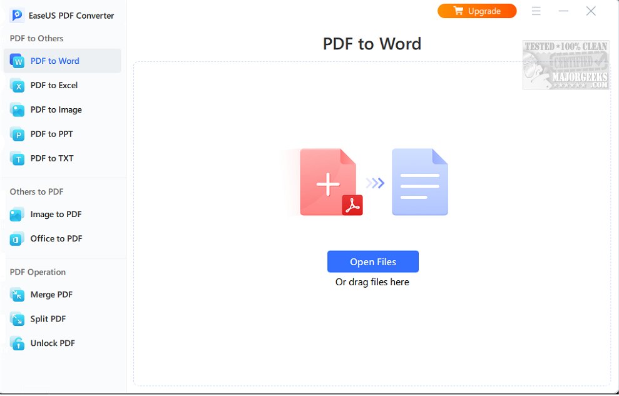619x396 pixels.
Task: Switch to the PDF to Word tab
Action: (x=53, y=61)
